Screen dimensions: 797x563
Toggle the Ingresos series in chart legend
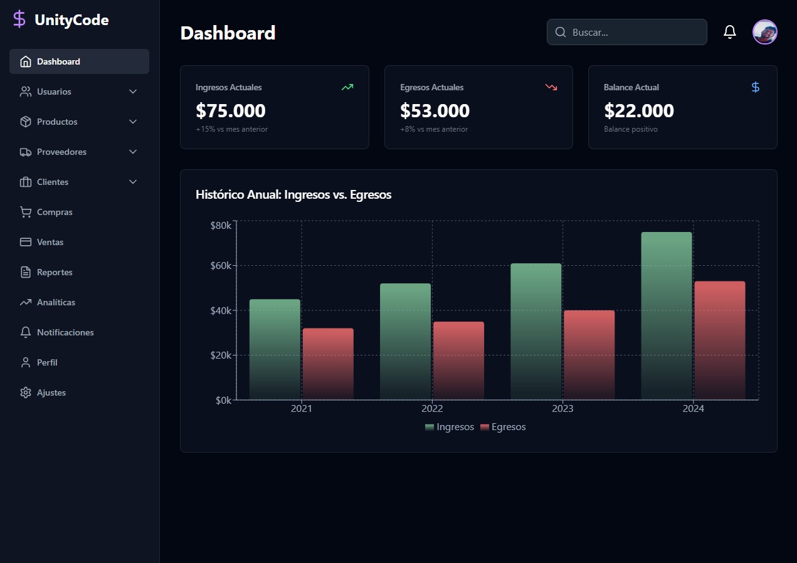point(450,427)
